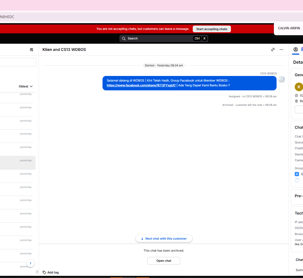303x278 pixels.
Task: Click the N8HEDC text in address bar
Action: [x=7, y=17]
